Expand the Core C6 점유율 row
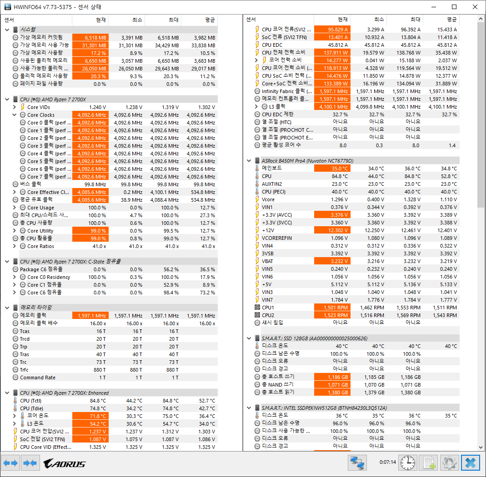Image resolution: width=486 pixels, height=477 pixels. coord(14,293)
